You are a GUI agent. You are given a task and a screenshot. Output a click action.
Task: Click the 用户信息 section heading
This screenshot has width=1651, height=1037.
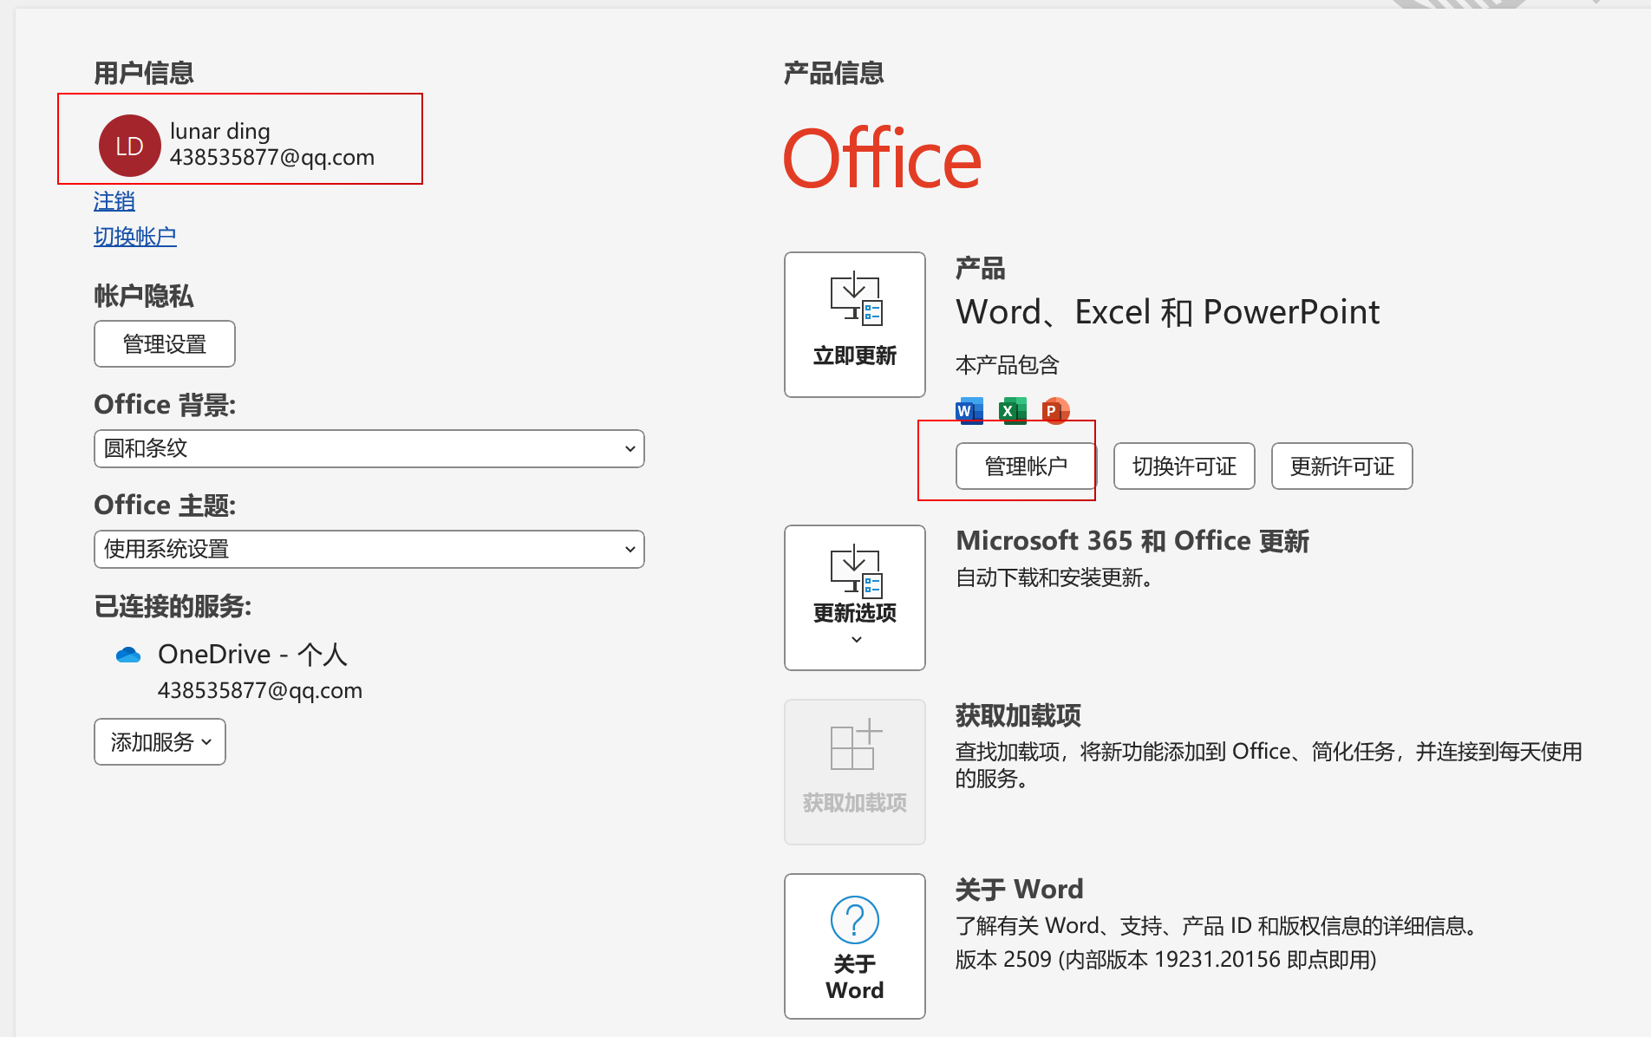[x=144, y=73]
